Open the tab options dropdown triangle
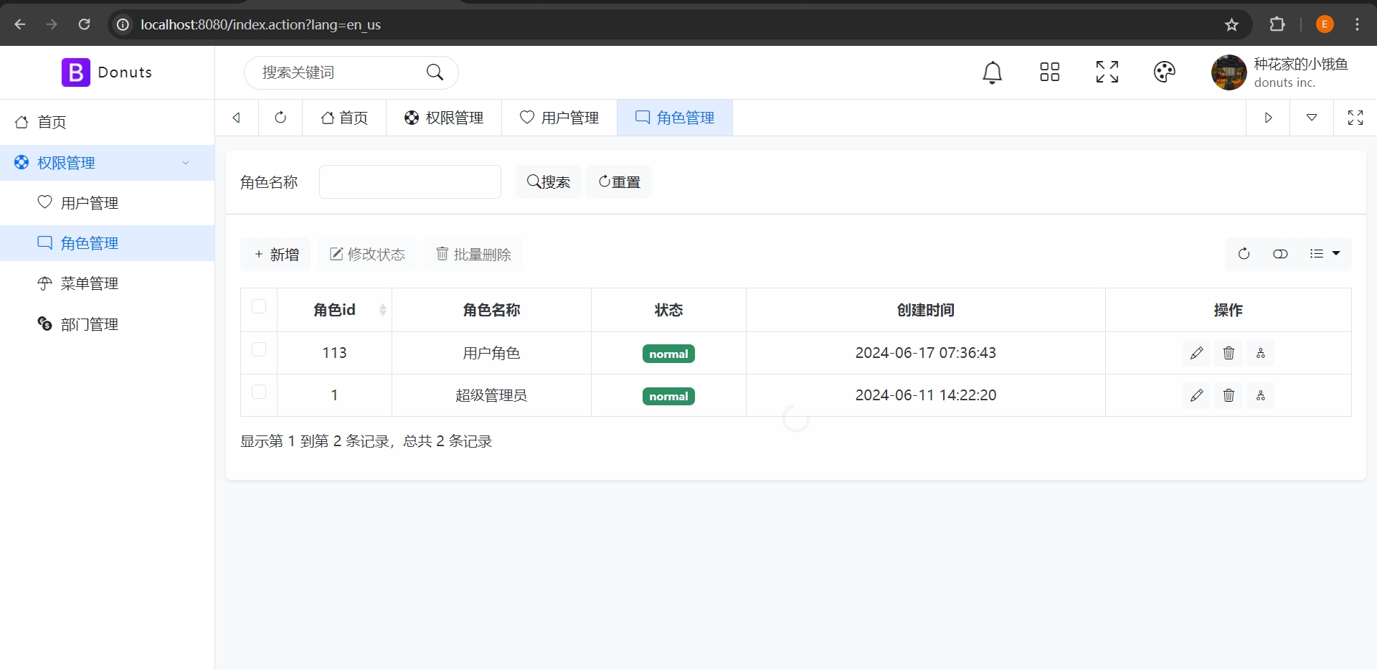 point(1311,118)
